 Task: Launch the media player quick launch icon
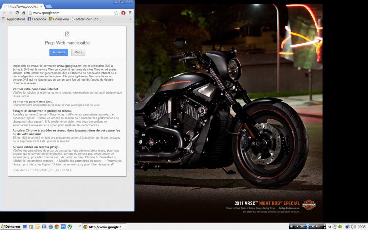click(31, 227)
